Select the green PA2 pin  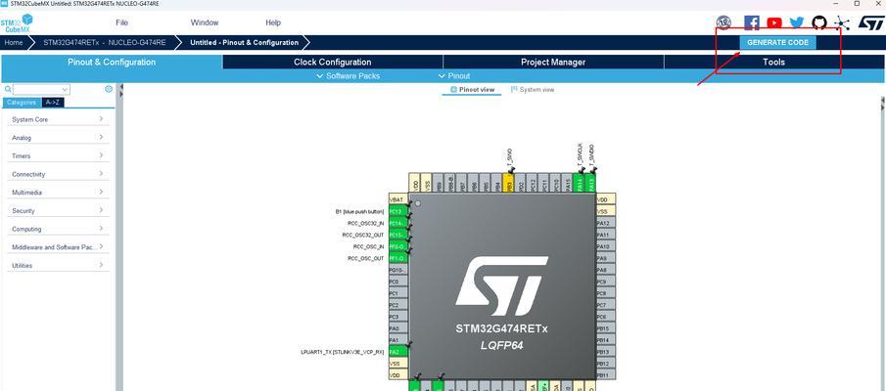[397, 352]
